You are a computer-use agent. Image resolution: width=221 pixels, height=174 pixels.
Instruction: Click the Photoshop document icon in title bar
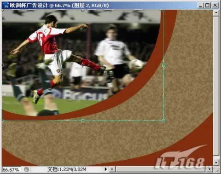6,6
